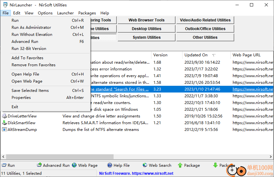Select Remove From Favorites

pyautogui.click(x=46, y=65)
